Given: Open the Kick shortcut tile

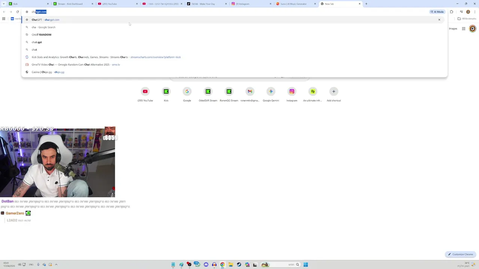Looking at the screenshot, I should [x=166, y=95].
